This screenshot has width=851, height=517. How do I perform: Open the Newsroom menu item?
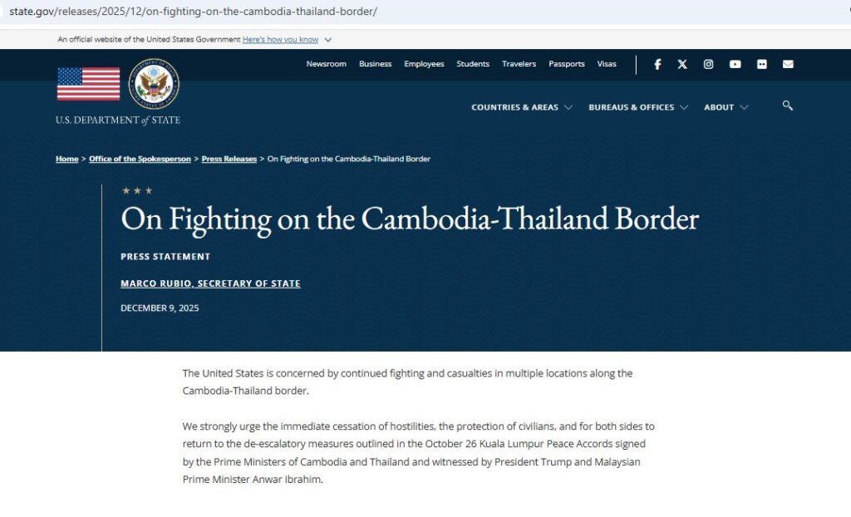pos(326,64)
